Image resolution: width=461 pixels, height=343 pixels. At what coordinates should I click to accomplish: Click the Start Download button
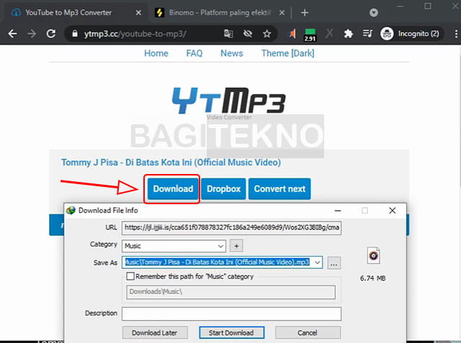pyautogui.click(x=231, y=333)
